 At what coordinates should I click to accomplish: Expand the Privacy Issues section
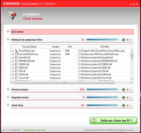point(8,89)
